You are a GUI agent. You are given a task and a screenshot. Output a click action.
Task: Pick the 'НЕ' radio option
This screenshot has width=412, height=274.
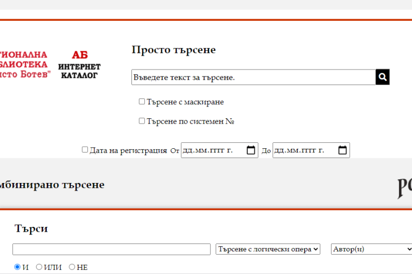[x=72, y=267]
